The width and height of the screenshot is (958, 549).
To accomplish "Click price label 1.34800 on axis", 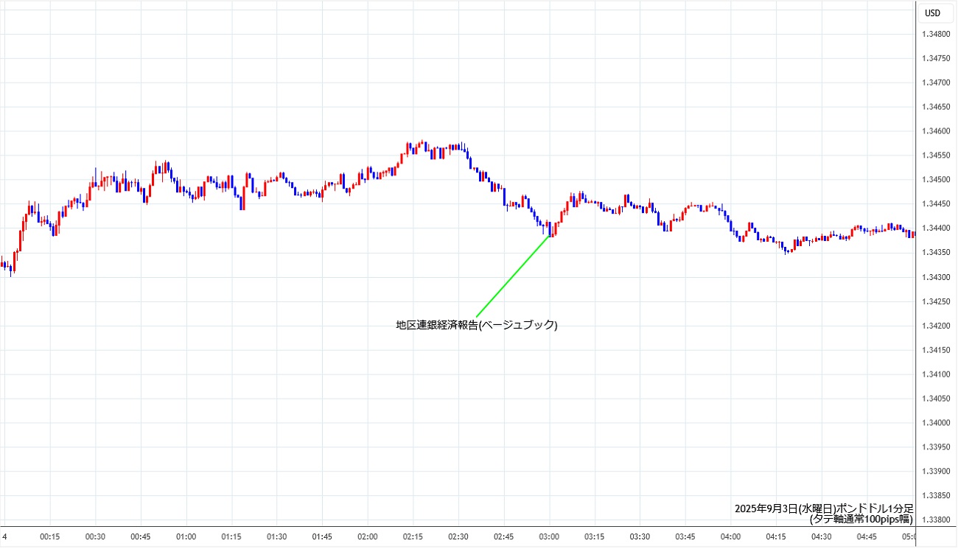I will pos(935,34).
